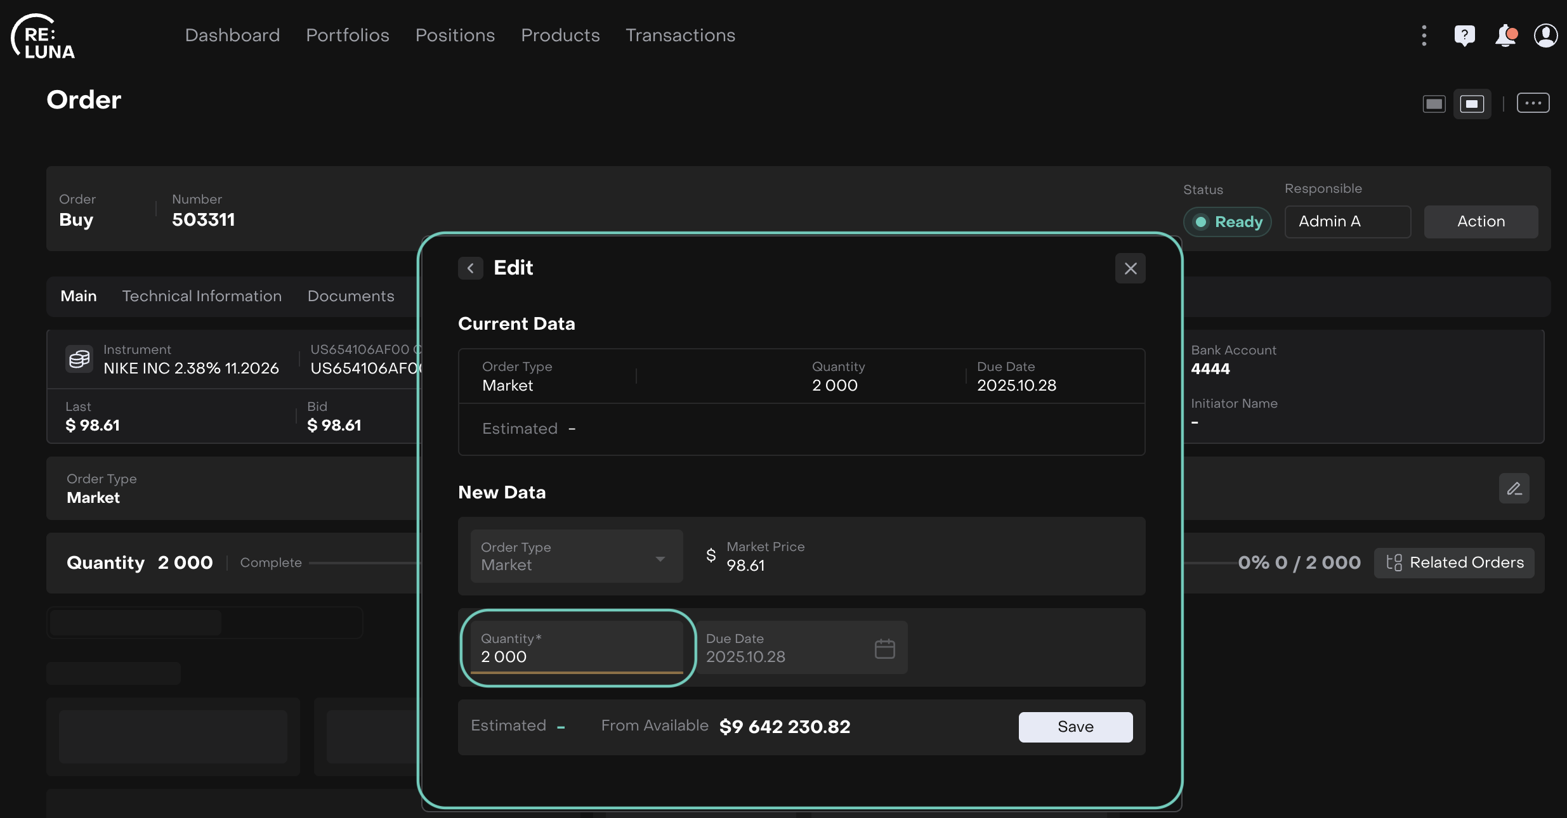Viewport: 1567px width, 818px height.
Task: Click the back arrow in Edit dialog
Action: pyautogui.click(x=470, y=268)
